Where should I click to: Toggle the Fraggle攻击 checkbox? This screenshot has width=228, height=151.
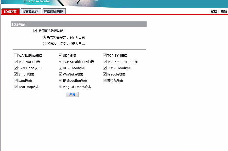pos(105,74)
